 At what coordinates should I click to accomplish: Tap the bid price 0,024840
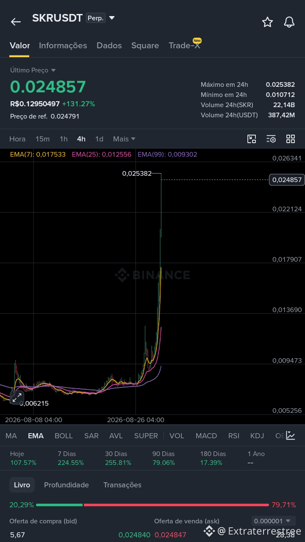(134, 535)
